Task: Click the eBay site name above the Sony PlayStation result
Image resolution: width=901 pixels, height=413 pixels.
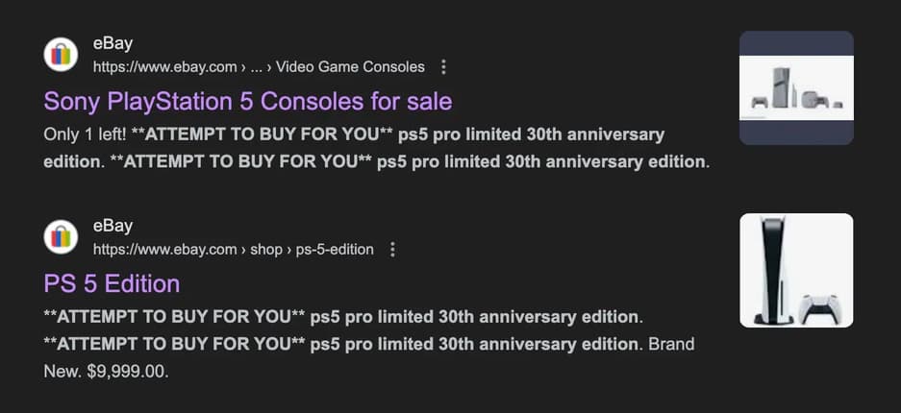Action: [113, 44]
